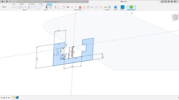179x100 pixels.
Task: Switch to the Sheet Metal tab
Action: pos(32,4)
